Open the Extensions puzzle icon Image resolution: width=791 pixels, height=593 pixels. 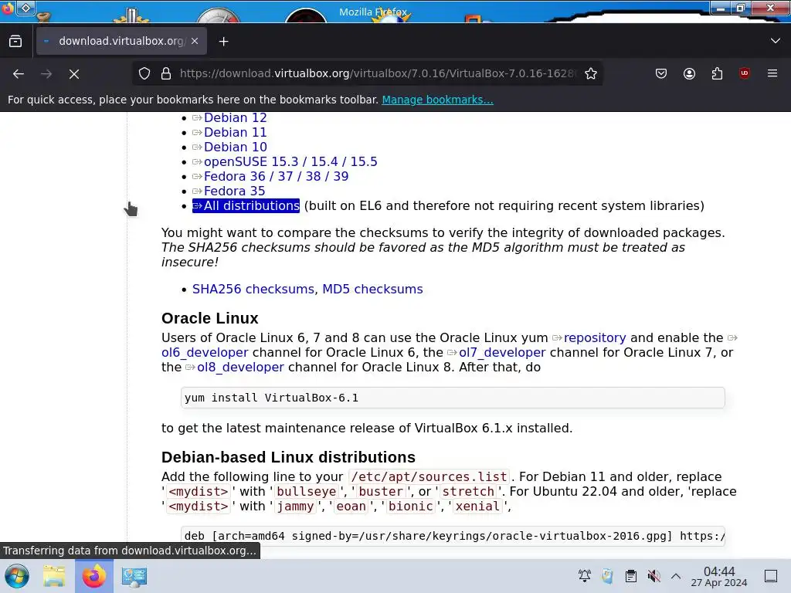pyautogui.click(x=717, y=73)
